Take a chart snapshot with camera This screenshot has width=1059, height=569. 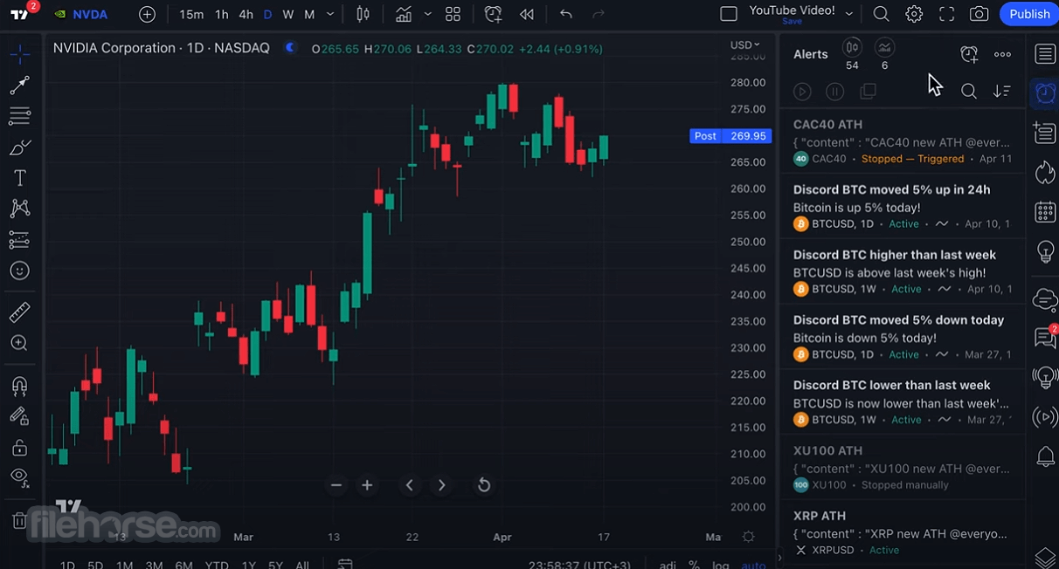pyautogui.click(x=979, y=14)
